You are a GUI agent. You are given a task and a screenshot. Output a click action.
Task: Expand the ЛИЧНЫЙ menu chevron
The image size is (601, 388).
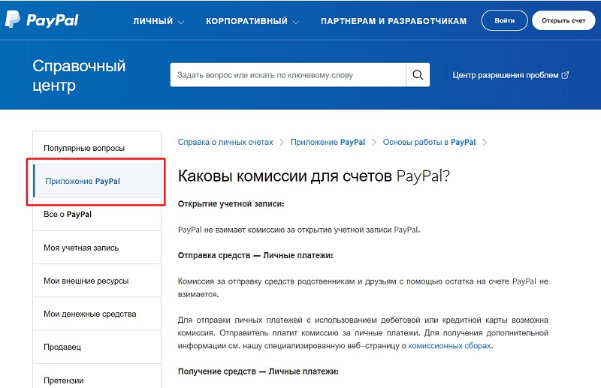[180, 22]
